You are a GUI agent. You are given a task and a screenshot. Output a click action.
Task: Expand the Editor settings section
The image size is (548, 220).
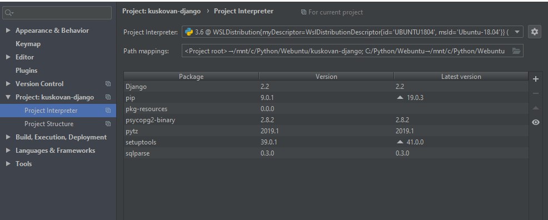tap(8, 57)
